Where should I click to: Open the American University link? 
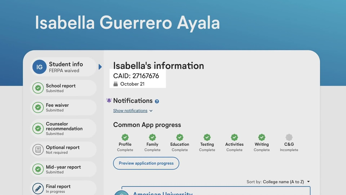(x=163, y=193)
